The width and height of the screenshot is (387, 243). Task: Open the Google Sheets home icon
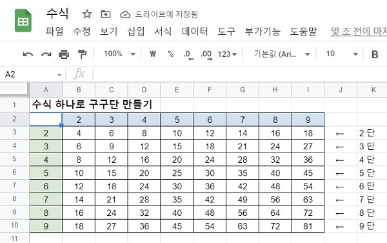pos(23,21)
